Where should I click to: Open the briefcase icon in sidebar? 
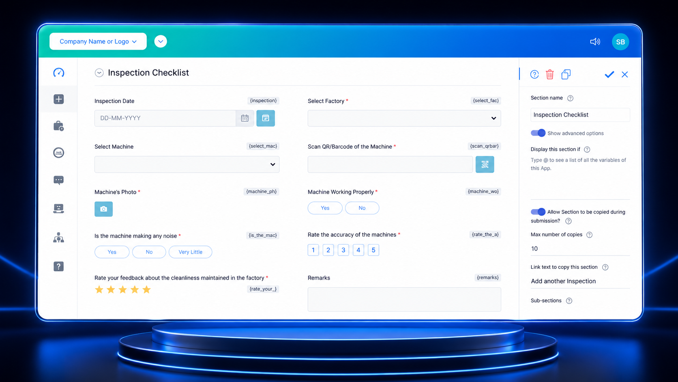(58, 126)
